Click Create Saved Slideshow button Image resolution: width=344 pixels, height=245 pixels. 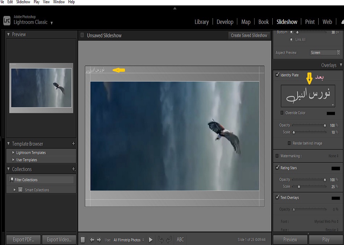point(249,36)
